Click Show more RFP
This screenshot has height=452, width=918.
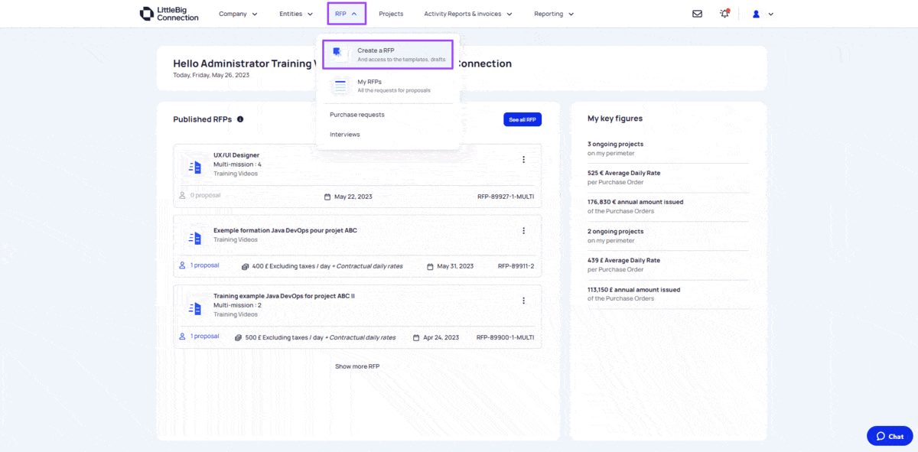[x=357, y=366]
